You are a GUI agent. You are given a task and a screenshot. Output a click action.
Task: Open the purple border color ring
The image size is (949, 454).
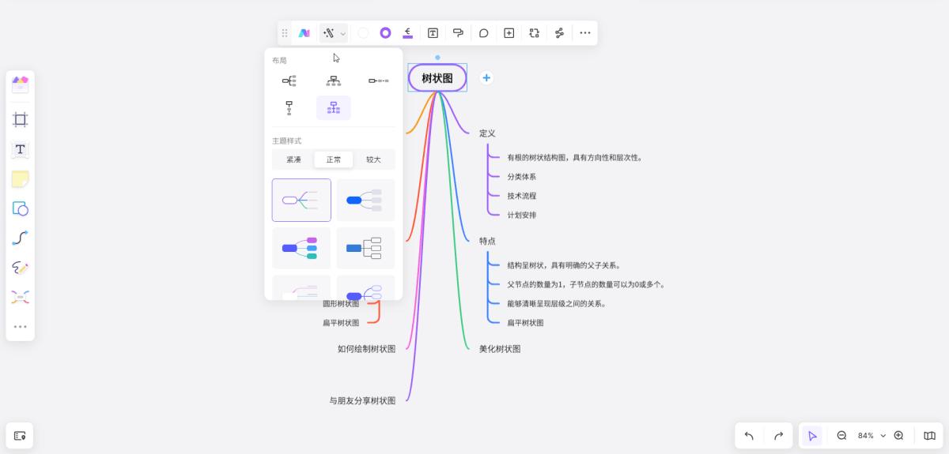385,33
